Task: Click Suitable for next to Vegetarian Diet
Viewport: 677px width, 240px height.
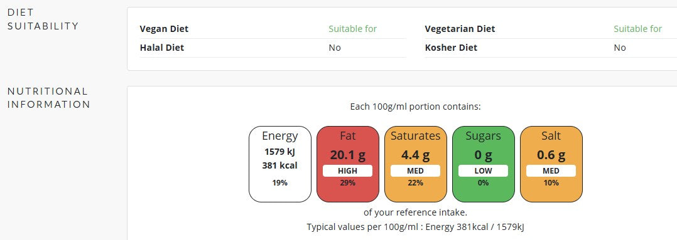Action: point(637,29)
